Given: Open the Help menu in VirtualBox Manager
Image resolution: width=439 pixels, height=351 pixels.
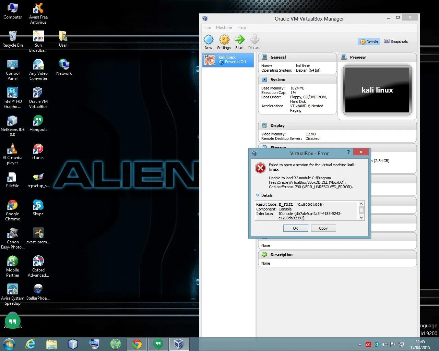Looking at the screenshot, I should [x=241, y=27].
